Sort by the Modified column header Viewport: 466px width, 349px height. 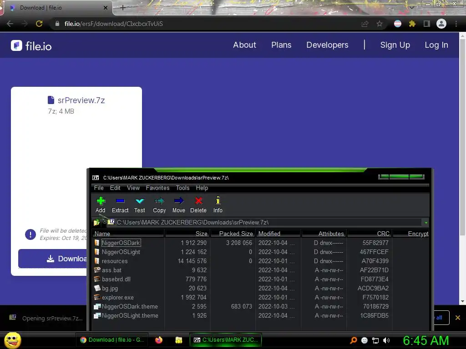pos(278,234)
